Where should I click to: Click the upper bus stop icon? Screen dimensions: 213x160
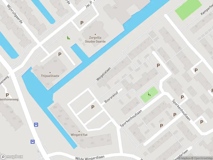click(x=36, y=125)
